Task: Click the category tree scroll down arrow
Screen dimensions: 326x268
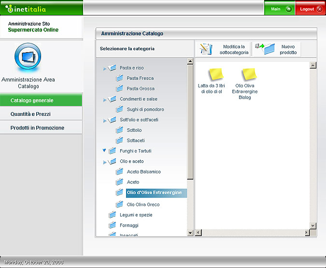Action: pos(190,233)
